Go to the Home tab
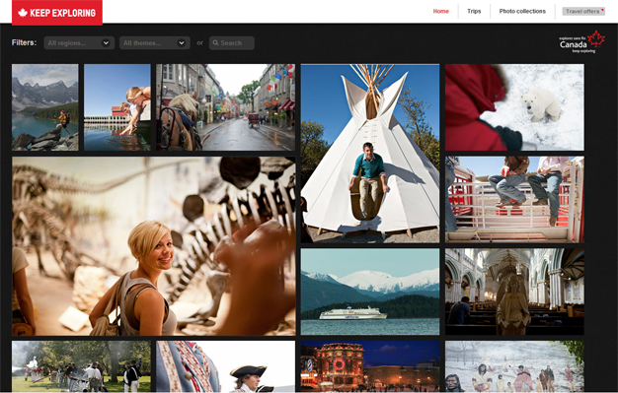 (x=441, y=11)
